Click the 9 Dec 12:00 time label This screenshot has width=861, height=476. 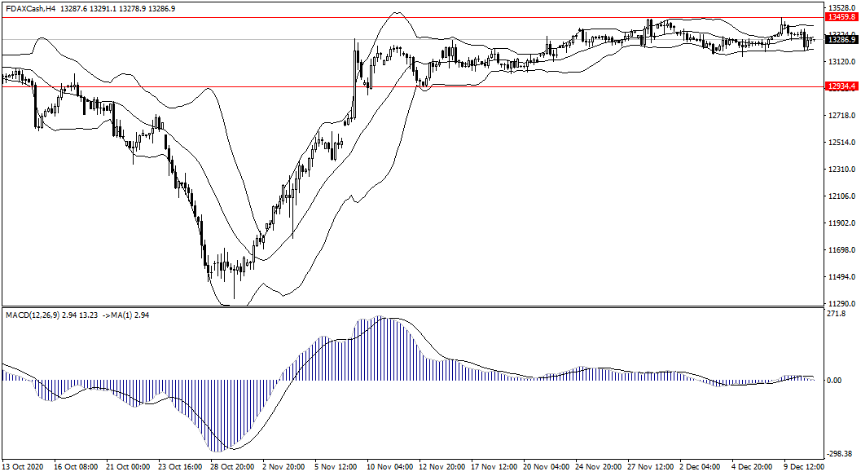click(x=806, y=467)
